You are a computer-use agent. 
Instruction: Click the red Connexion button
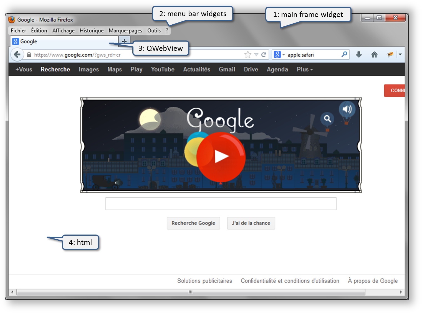click(394, 91)
